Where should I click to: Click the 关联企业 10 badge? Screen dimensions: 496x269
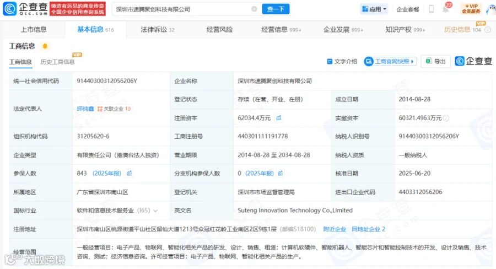[114, 109]
